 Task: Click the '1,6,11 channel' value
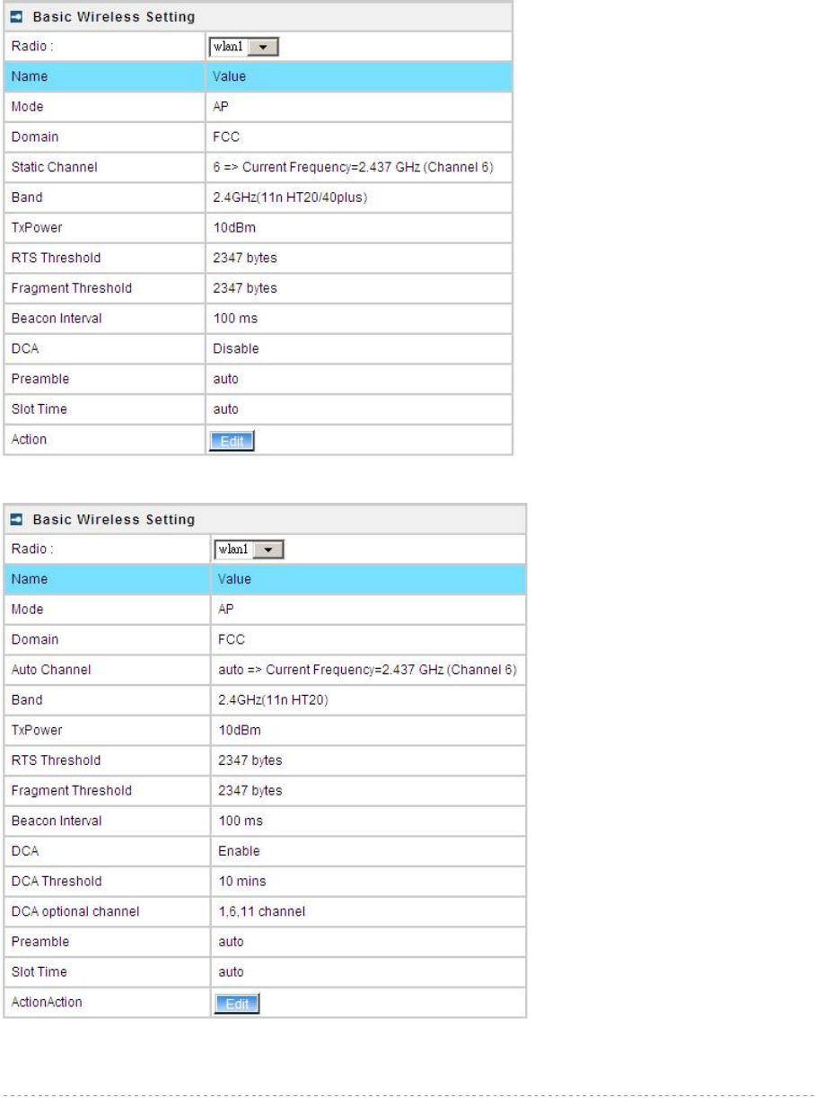click(x=262, y=911)
